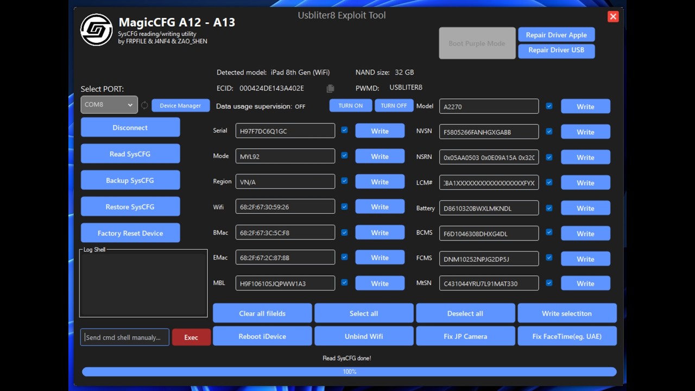Click inside the Log Shell box
Viewport: 695px width, 391px height.
[143, 284]
